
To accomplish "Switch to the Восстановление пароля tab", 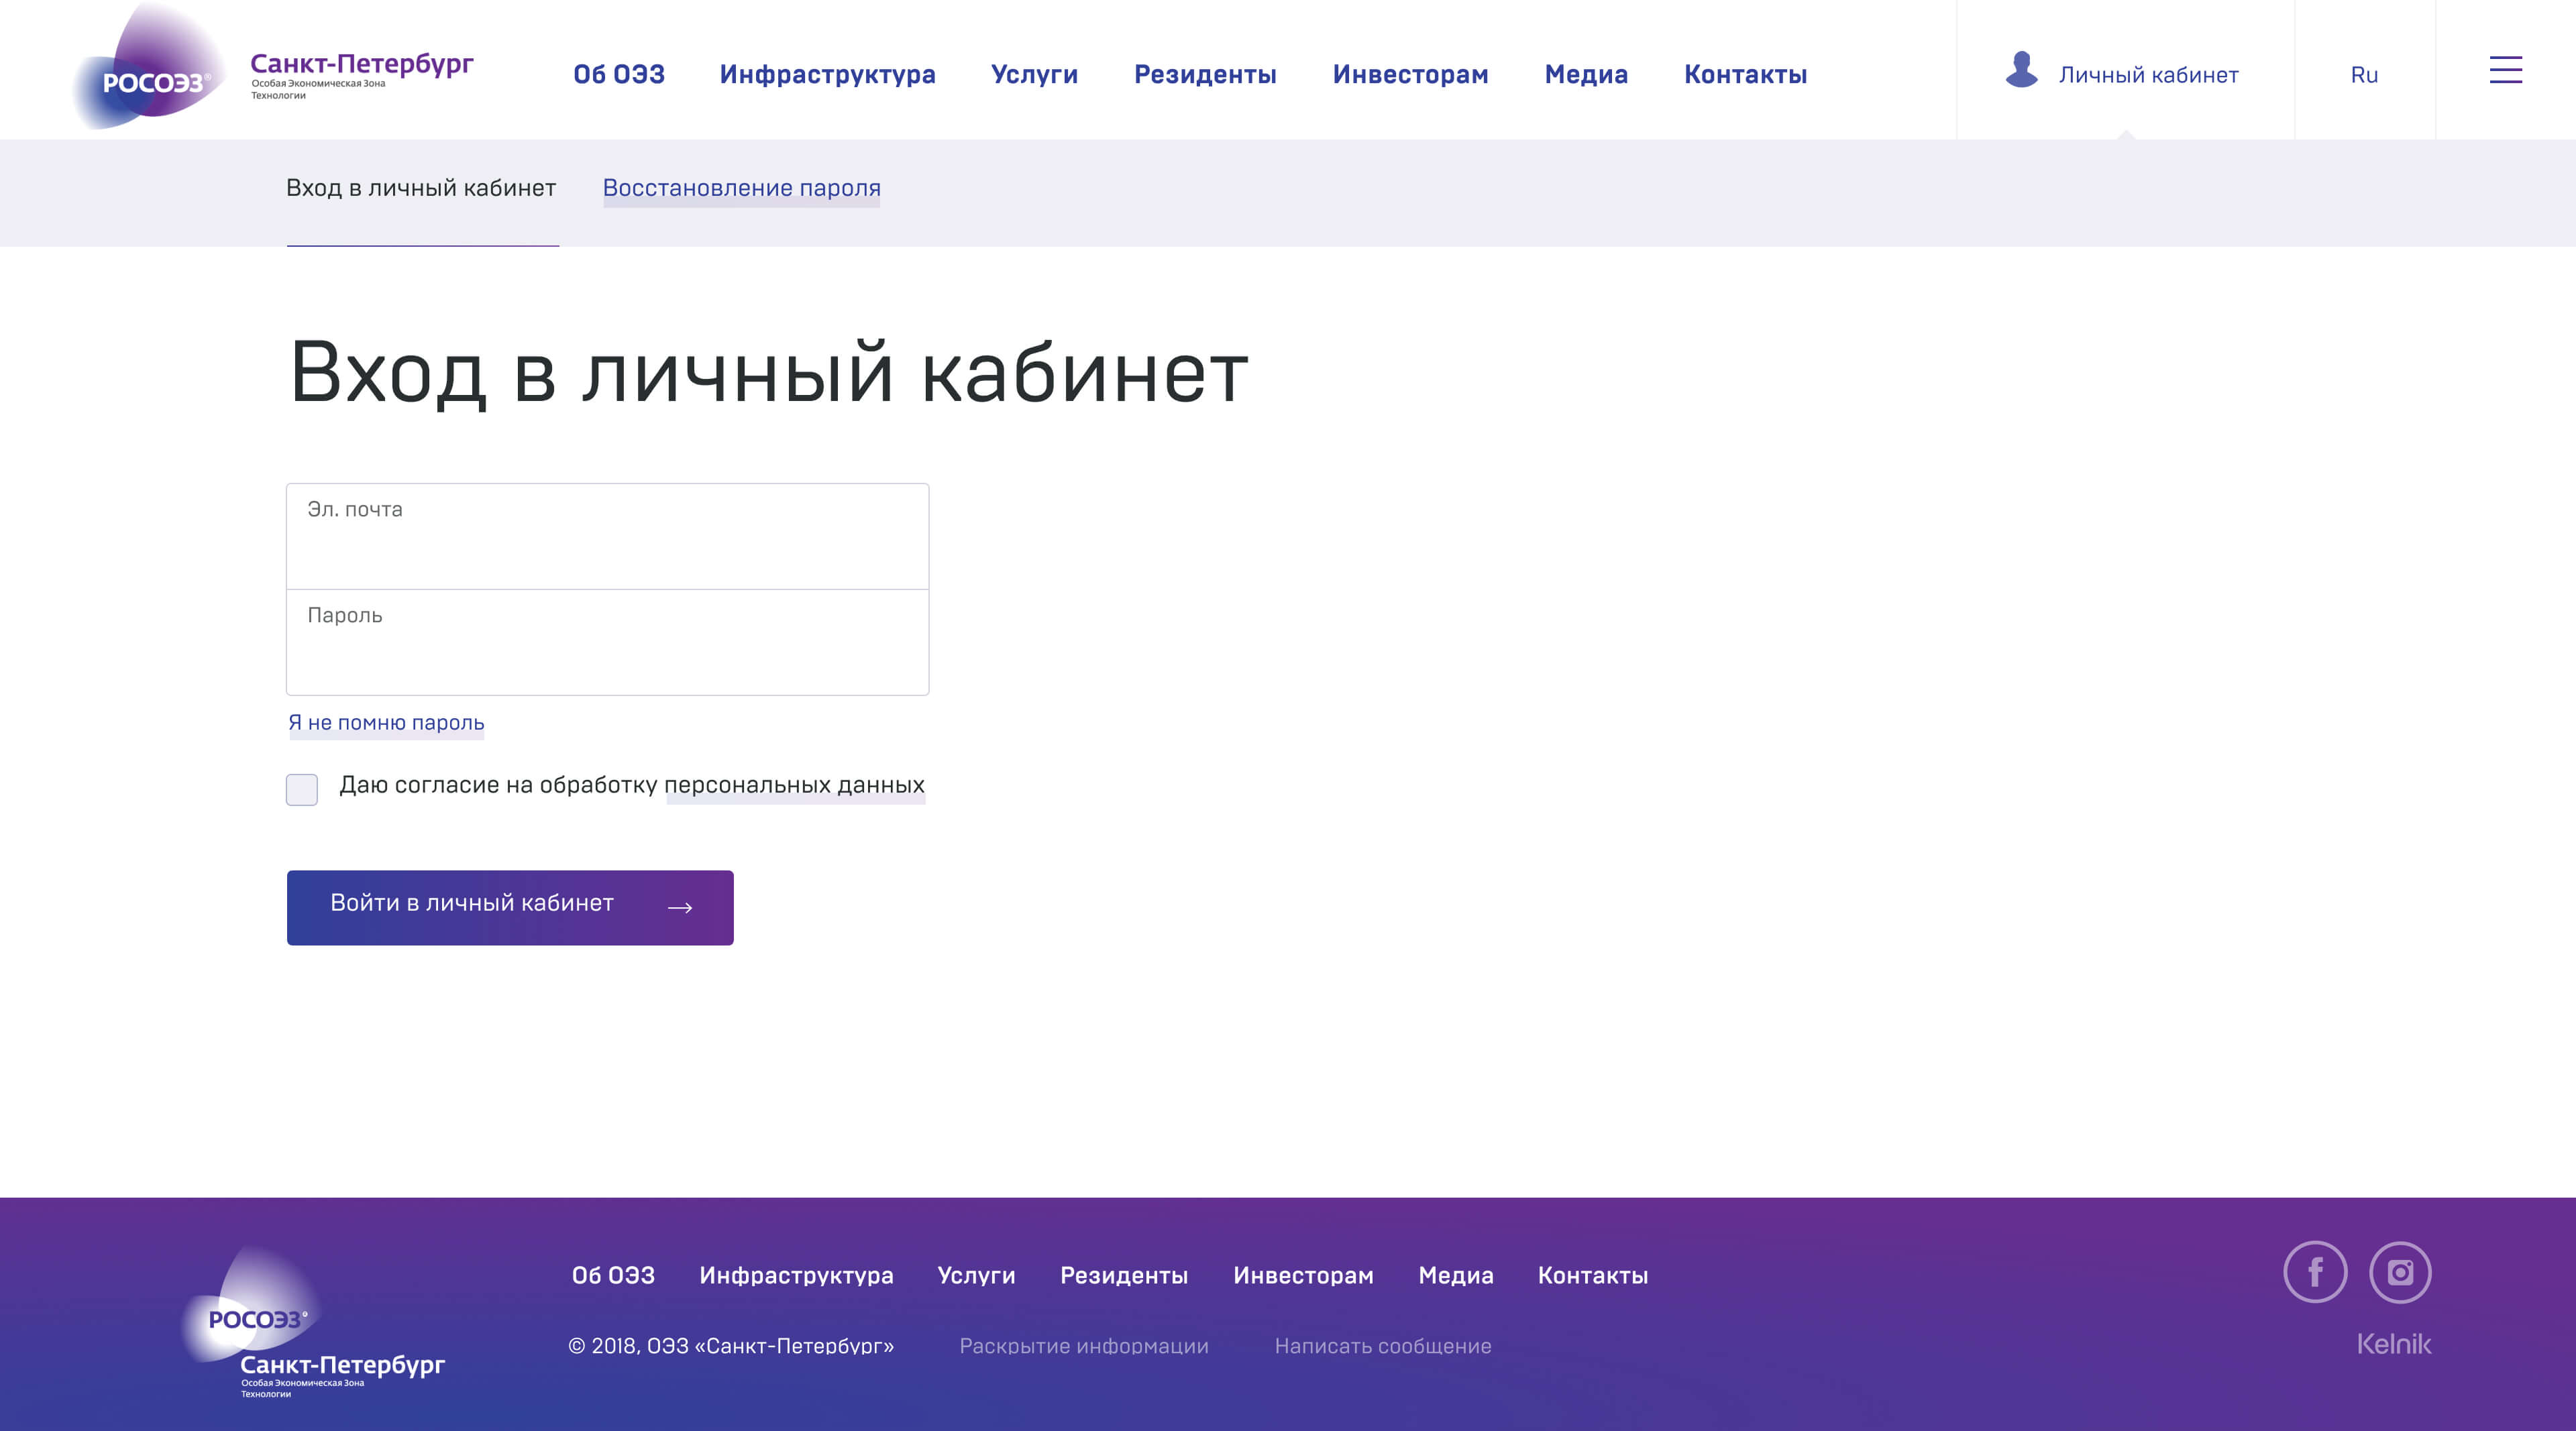I will (741, 188).
